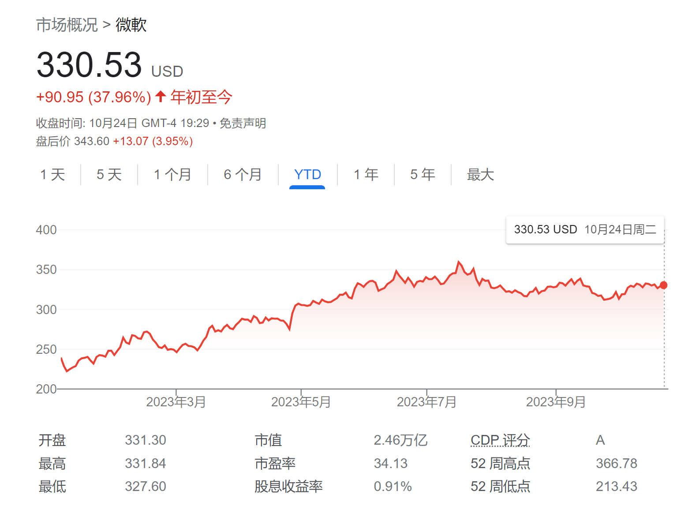Click the 2023年3月 axis label
The image size is (692, 506).
[176, 402]
